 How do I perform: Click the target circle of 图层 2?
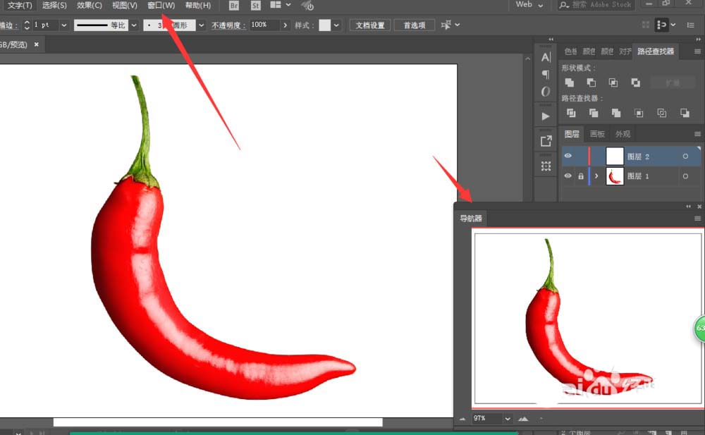click(x=685, y=156)
